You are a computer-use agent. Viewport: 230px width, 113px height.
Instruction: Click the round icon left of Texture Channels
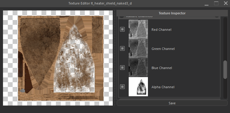(121, 17)
